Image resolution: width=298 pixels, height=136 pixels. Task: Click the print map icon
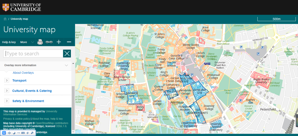[x=40, y=42]
